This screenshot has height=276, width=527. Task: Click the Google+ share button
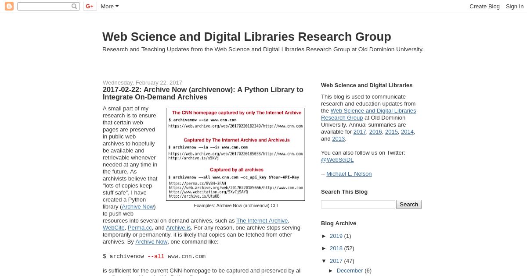(90, 6)
